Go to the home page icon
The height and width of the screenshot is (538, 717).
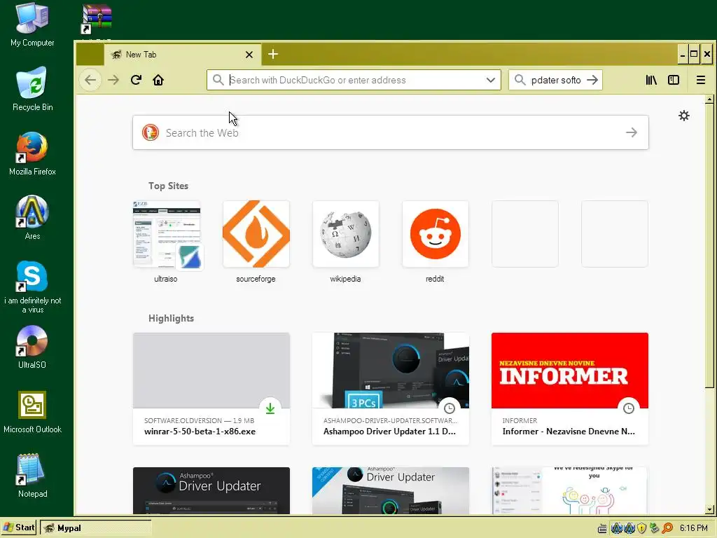[158, 80]
